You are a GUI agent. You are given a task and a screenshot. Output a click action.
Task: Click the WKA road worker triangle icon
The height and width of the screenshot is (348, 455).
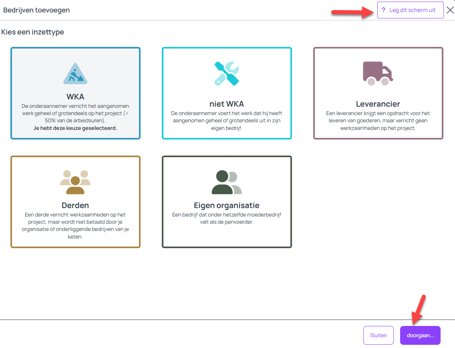coord(75,74)
